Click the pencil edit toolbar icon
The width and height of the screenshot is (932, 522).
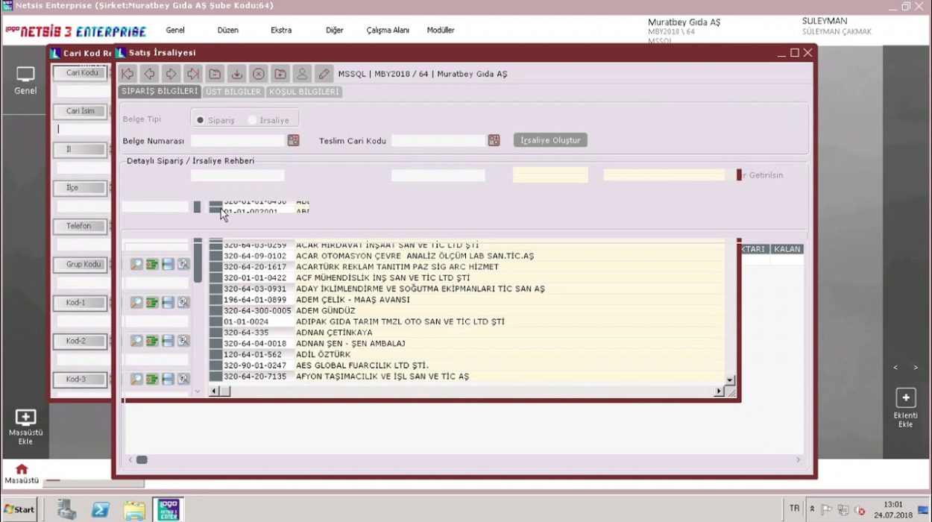click(323, 74)
